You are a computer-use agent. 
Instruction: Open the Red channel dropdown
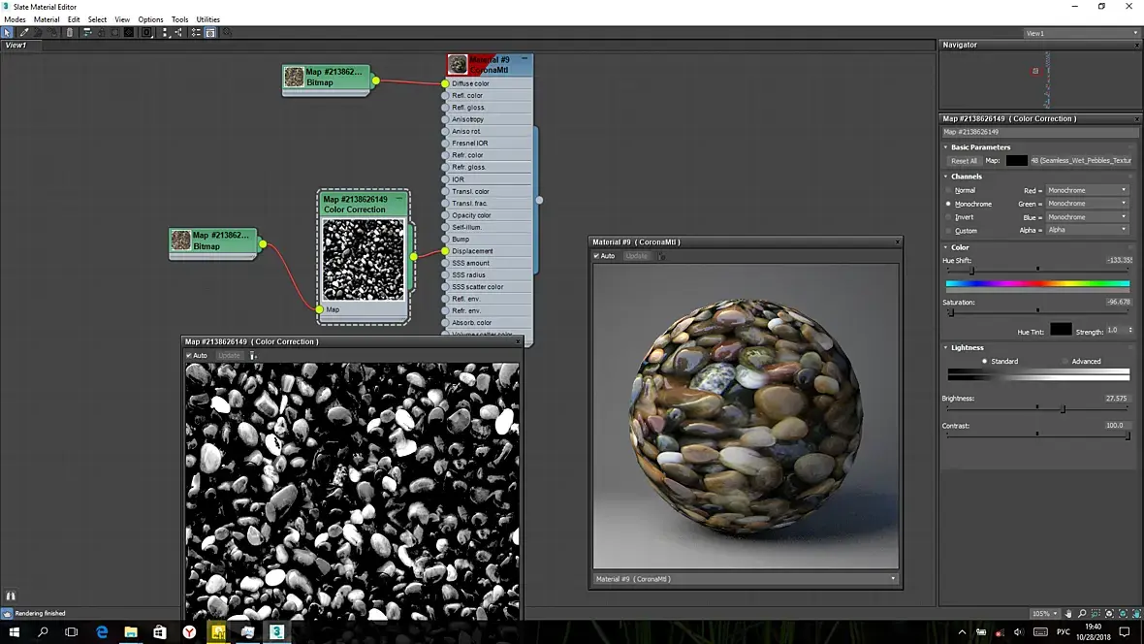tap(1087, 190)
